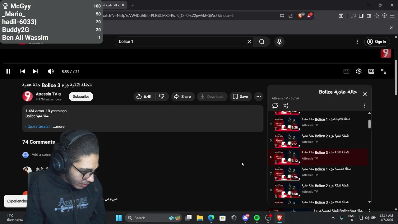Show hidden system tray icons
The height and width of the screenshot is (224, 398).
coord(333,218)
